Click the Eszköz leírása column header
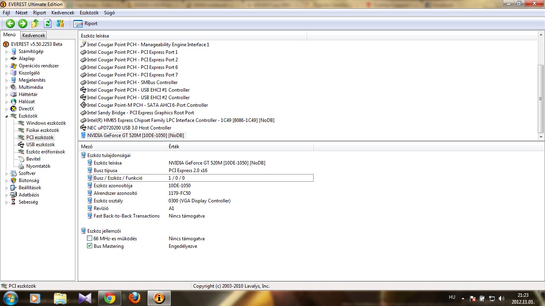The image size is (545, 306). pos(192,36)
